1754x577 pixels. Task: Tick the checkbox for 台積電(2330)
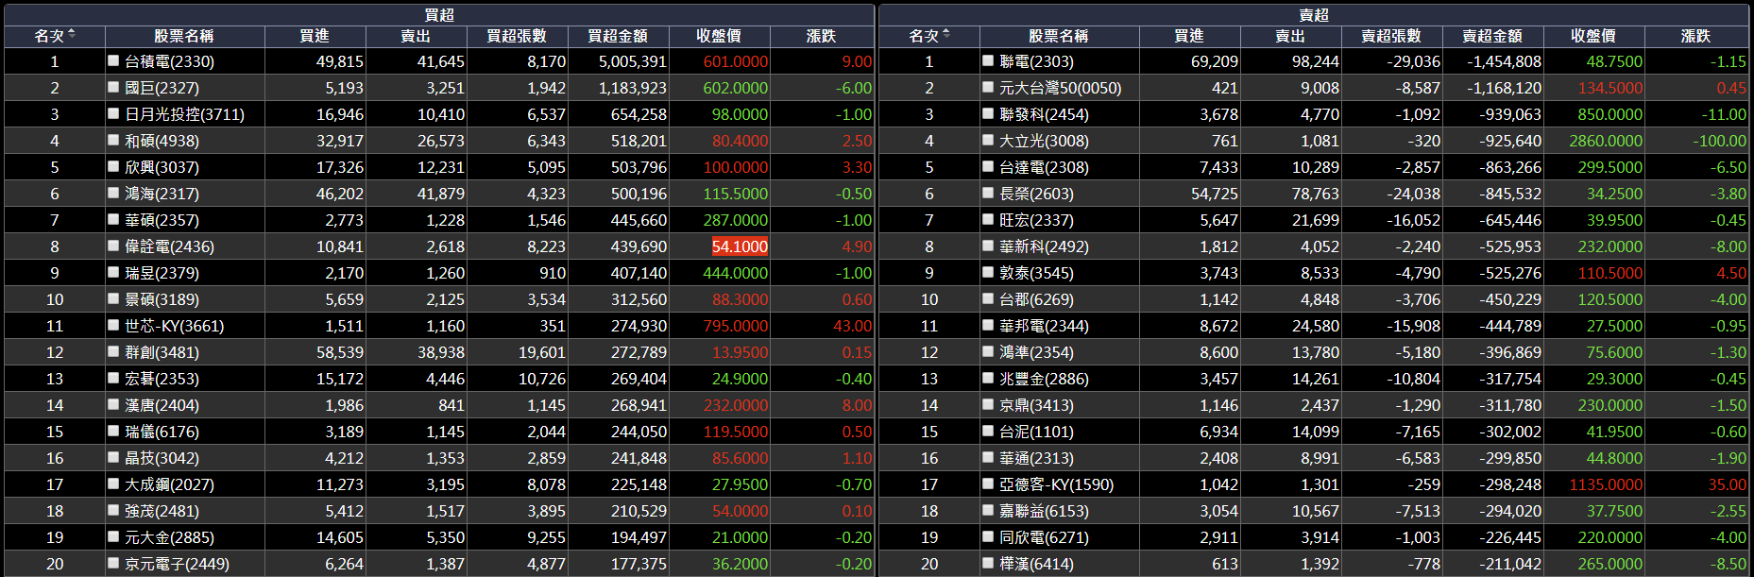(x=113, y=60)
